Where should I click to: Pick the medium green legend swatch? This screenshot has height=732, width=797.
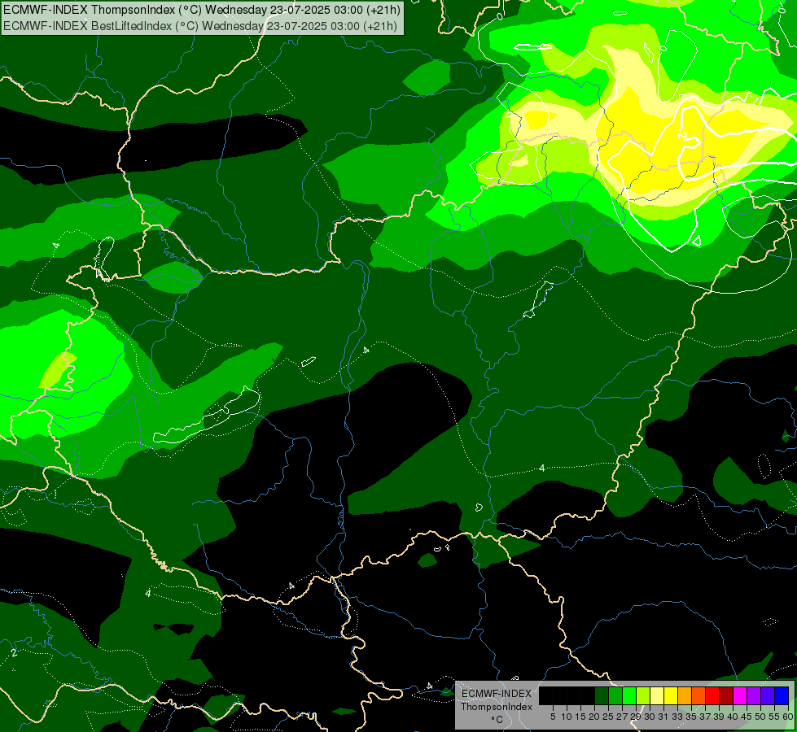pos(615,695)
